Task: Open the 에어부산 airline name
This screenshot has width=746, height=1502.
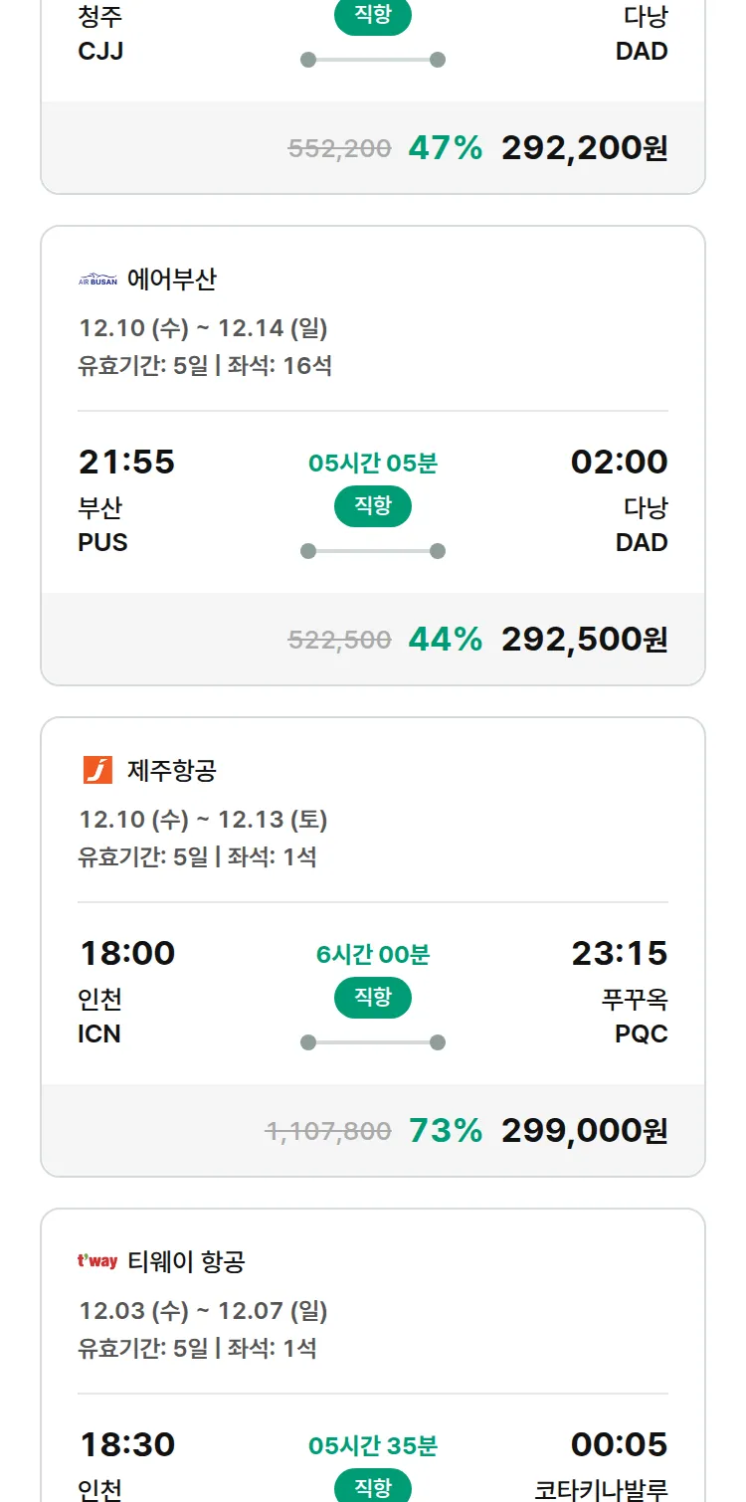Action: tap(172, 280)
